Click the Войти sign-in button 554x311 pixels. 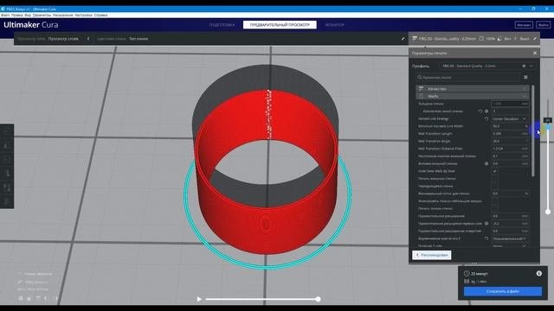[543, 25]
